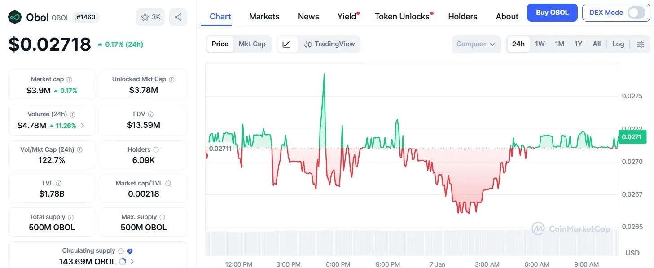Switch chart to Mkt Cap view
The width and height of the screenshot is (654, 268).
[252, 44]
